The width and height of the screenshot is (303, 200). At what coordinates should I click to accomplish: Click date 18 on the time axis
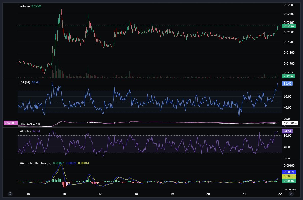[136, 194]
